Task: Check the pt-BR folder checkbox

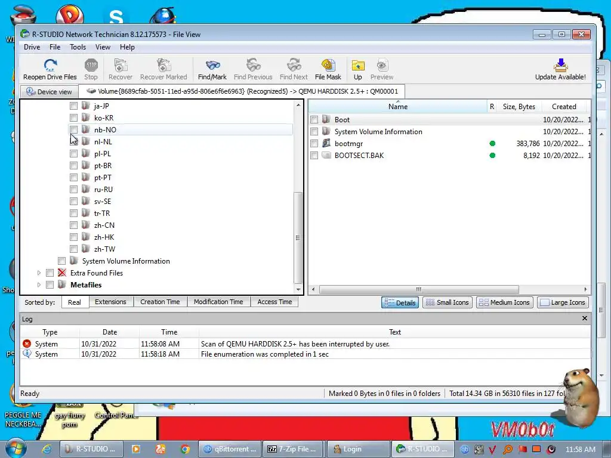Action: pyautogui.click(x=73, y=166)
